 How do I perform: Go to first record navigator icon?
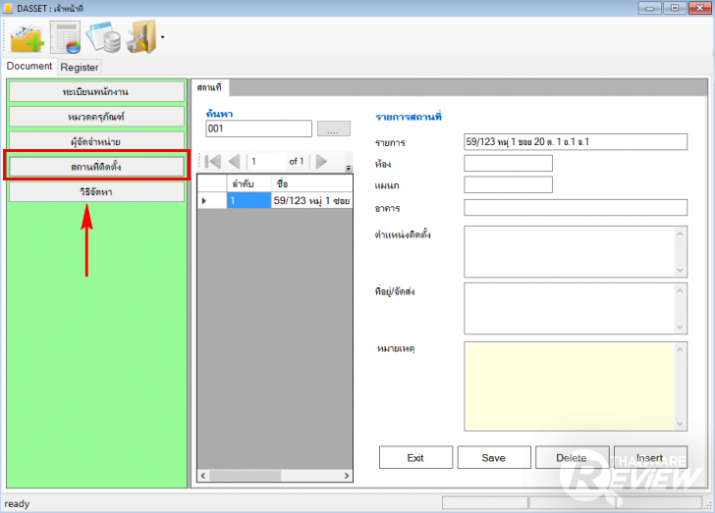[x=213, y=161]
